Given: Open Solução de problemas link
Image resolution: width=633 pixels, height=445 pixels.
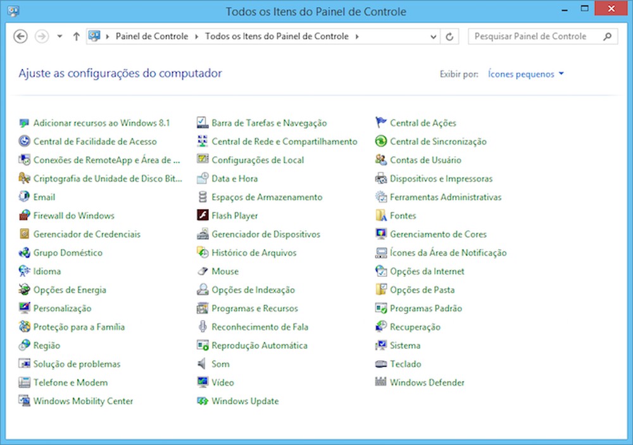Looking at the screenshot, I should tap(77, 364).
